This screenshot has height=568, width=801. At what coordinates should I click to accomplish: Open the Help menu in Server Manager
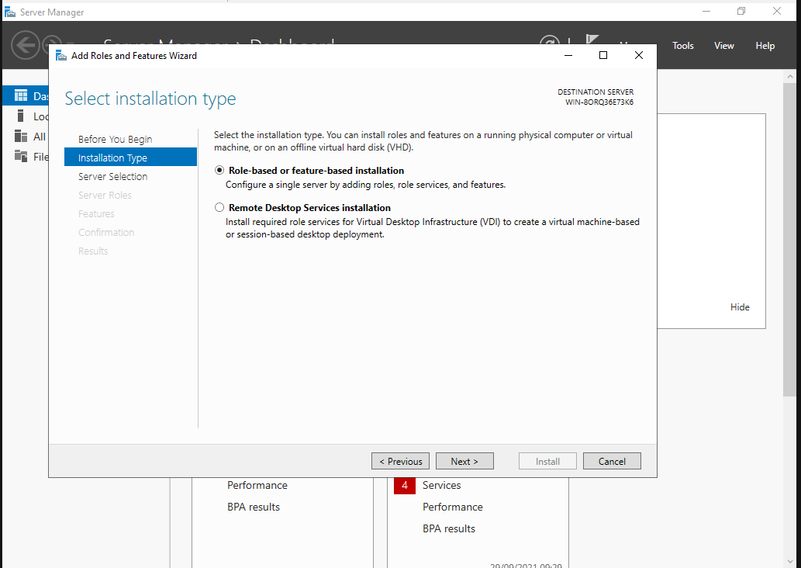pos(765,46)
